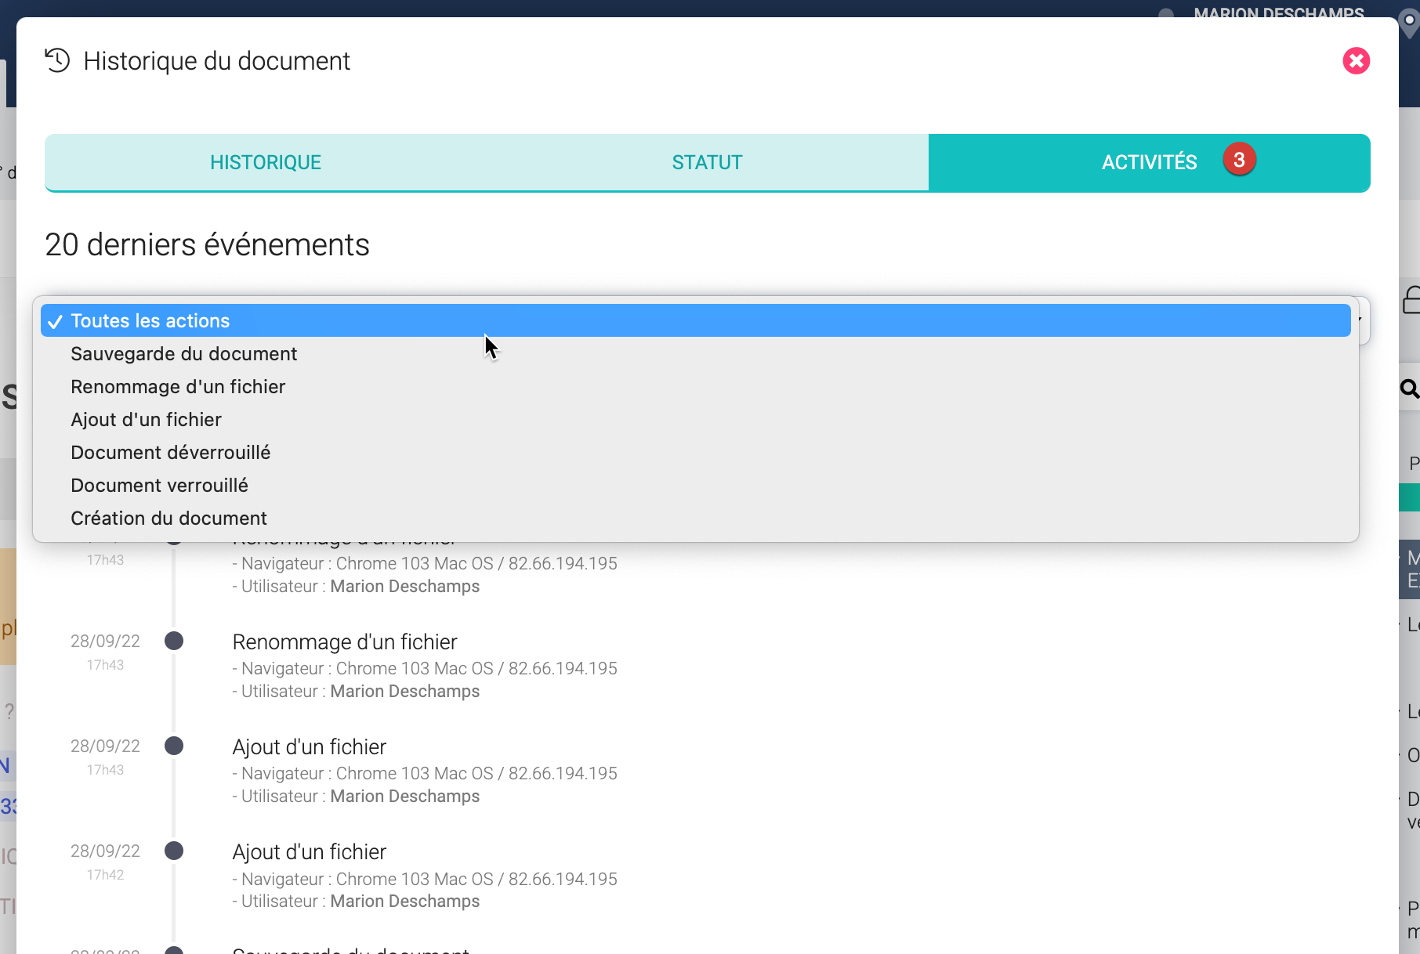Select 'Document verrouillé' option
The image size is (1420, 954).
pyautogui.click(x=159, y=486)
